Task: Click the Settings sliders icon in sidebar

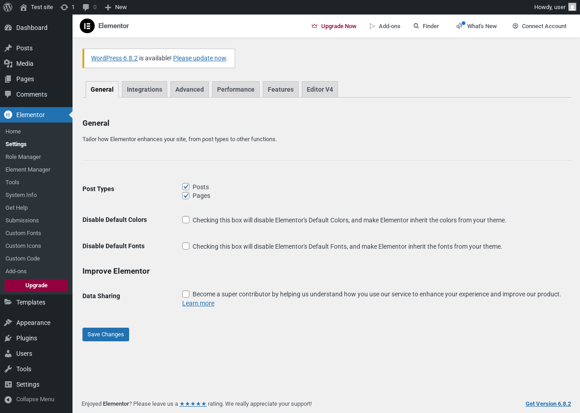Action: pos(8,384)
